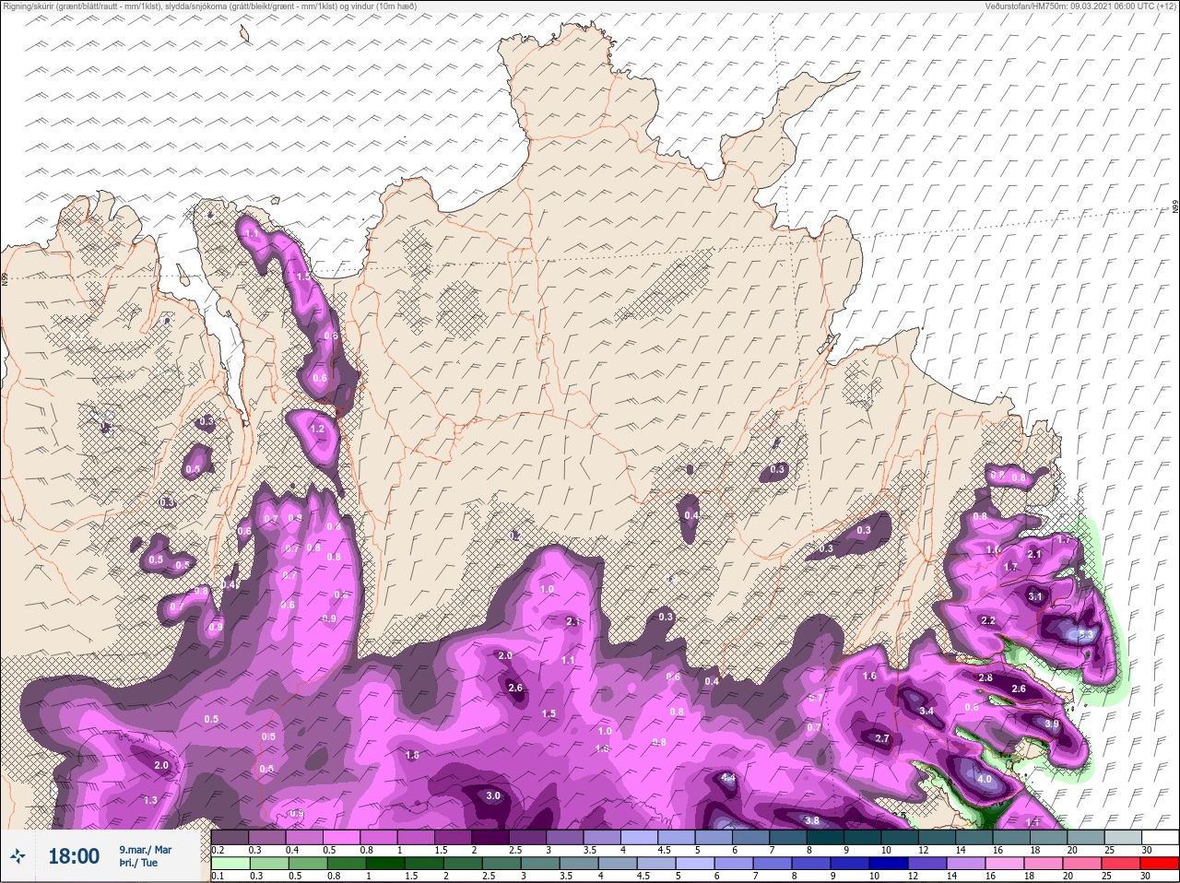Click the 4.4 precipitation value on map

click(x=728, y=779)
